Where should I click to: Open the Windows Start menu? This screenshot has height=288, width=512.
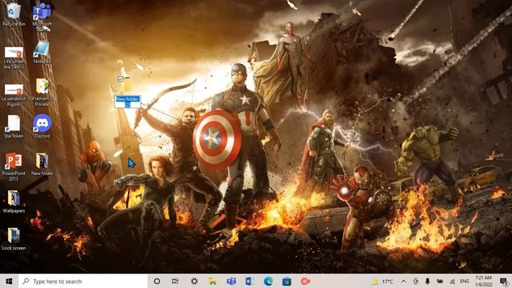pyautogui.click(x=9, y=281)
